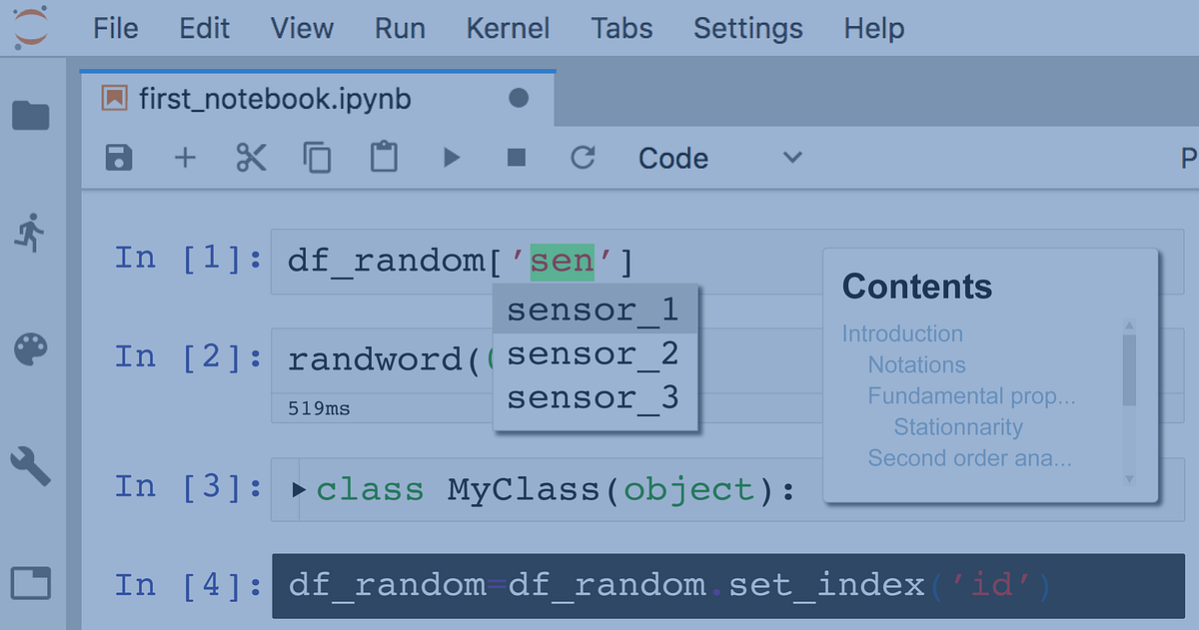
Task: Toggle the property inspector wrench panel
Action: point(31,466)
